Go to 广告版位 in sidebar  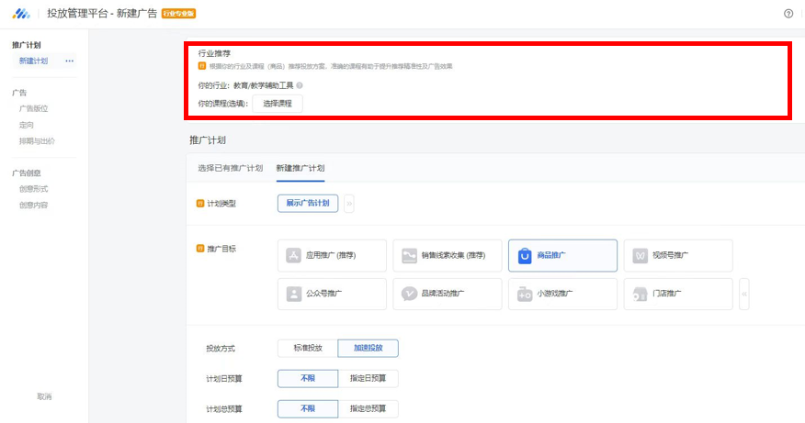coord(33,108)
